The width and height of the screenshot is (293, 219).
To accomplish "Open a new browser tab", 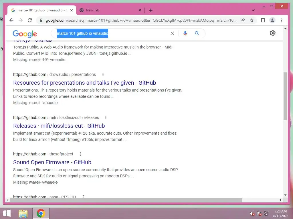I will click(151, 11).
